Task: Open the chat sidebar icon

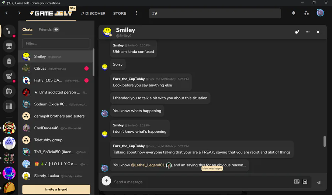Action: [x=9, y=31]
